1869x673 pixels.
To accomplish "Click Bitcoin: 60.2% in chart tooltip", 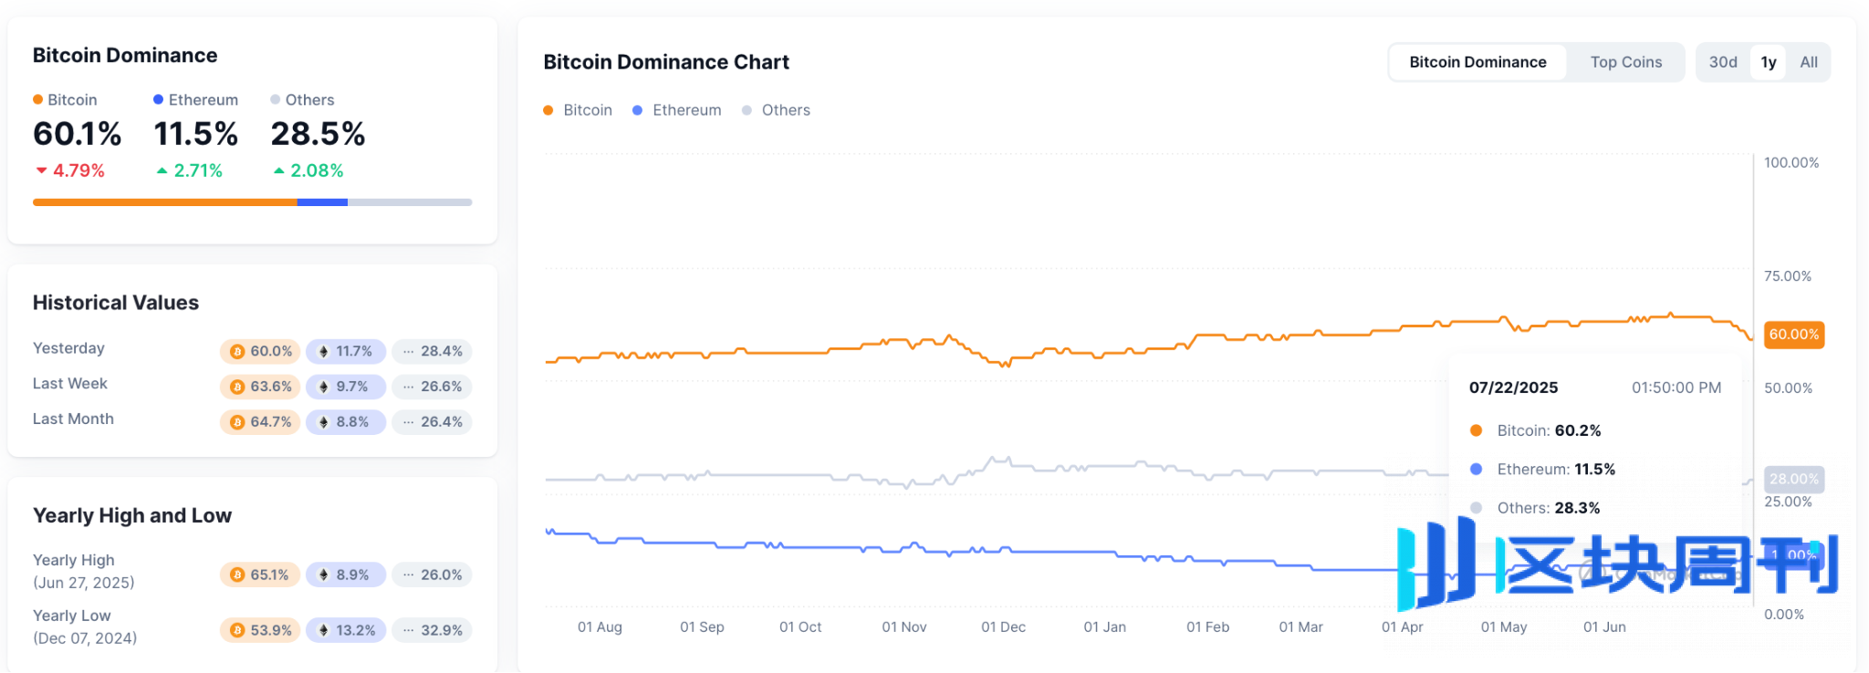I will 1535,430.
